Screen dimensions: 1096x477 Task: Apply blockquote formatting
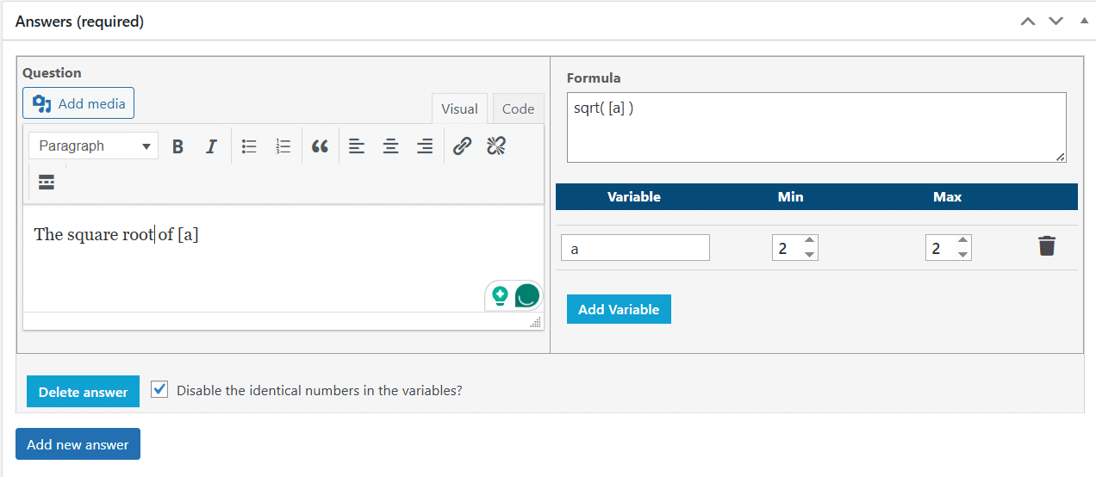(320, 146)
